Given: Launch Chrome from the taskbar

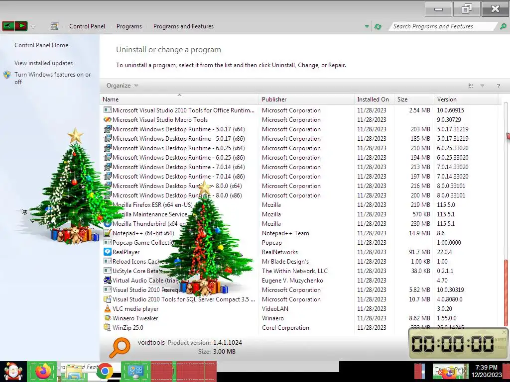Looking at the screenshot, I should 105,371.
